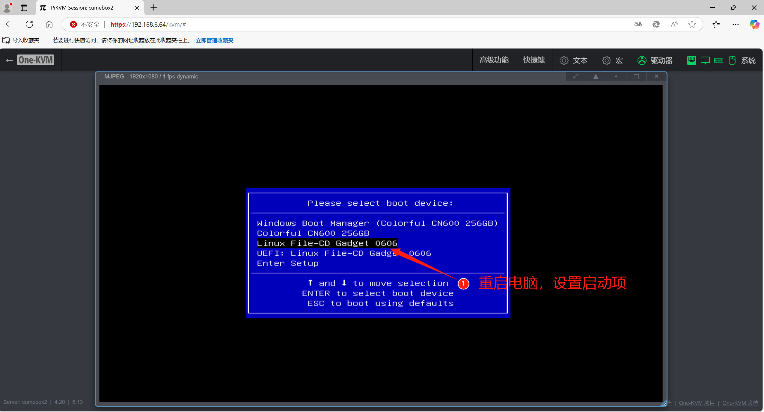
Task: Open the 导入收藏夹 import favorites button
Action: pyautogui.click(x=21, y=40)
